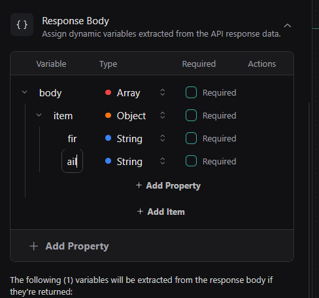This screenshot has width=319, height=298.
Task: Check Required for the ail variable
Action: coord(191,161)
